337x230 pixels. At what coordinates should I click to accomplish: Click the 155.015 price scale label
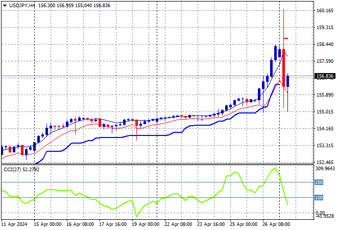[x=325, y=111]
